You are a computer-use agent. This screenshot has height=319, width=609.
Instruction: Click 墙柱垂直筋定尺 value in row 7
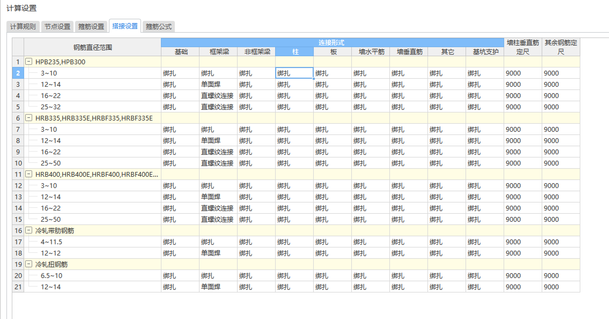tap(522, 129)
